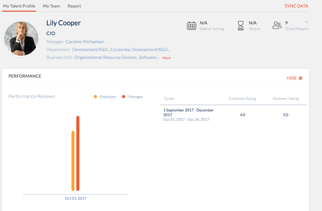Click the PERFORMANCE section heading
The height and width of the screenshot is (211, 322).
(x=25, y=76)
